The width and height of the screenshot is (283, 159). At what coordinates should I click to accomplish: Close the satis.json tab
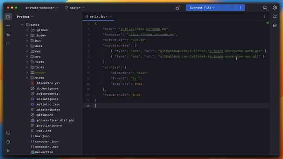pyautogui.click(x=111, y=16)
